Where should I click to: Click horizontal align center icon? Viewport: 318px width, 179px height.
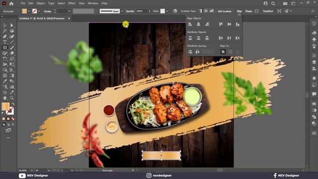(198, 24)
